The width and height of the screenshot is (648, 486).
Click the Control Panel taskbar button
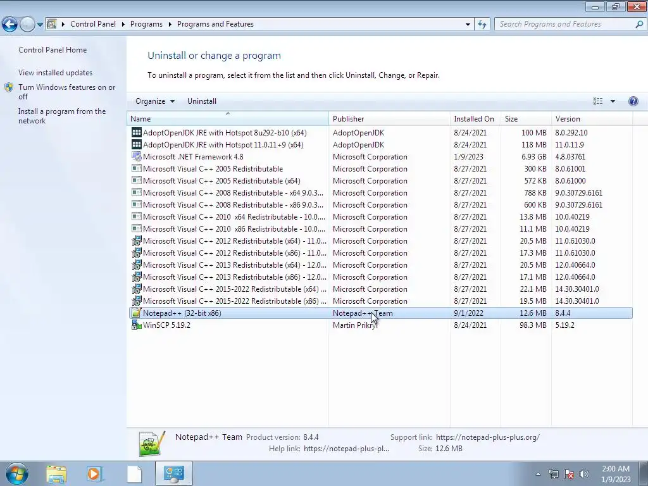click(173, 473)
